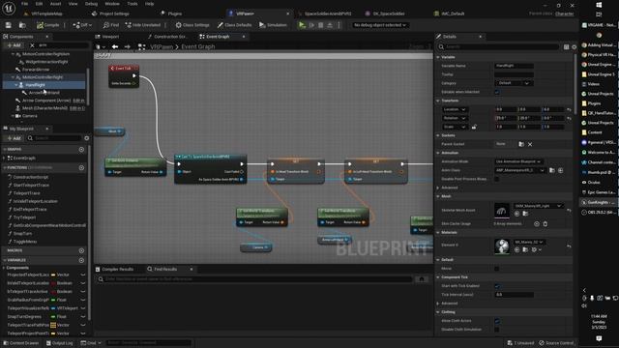Open the Asset menu
This screenshot has width=619, height=348.
(55, 4)
